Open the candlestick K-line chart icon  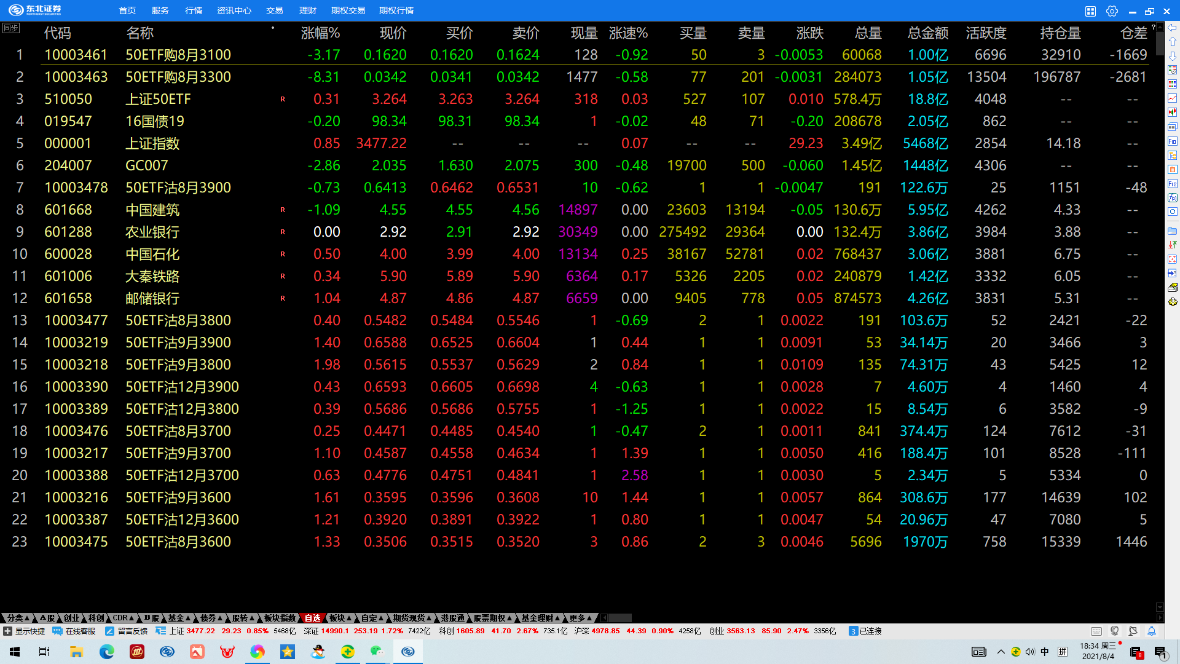point(1172,113)
